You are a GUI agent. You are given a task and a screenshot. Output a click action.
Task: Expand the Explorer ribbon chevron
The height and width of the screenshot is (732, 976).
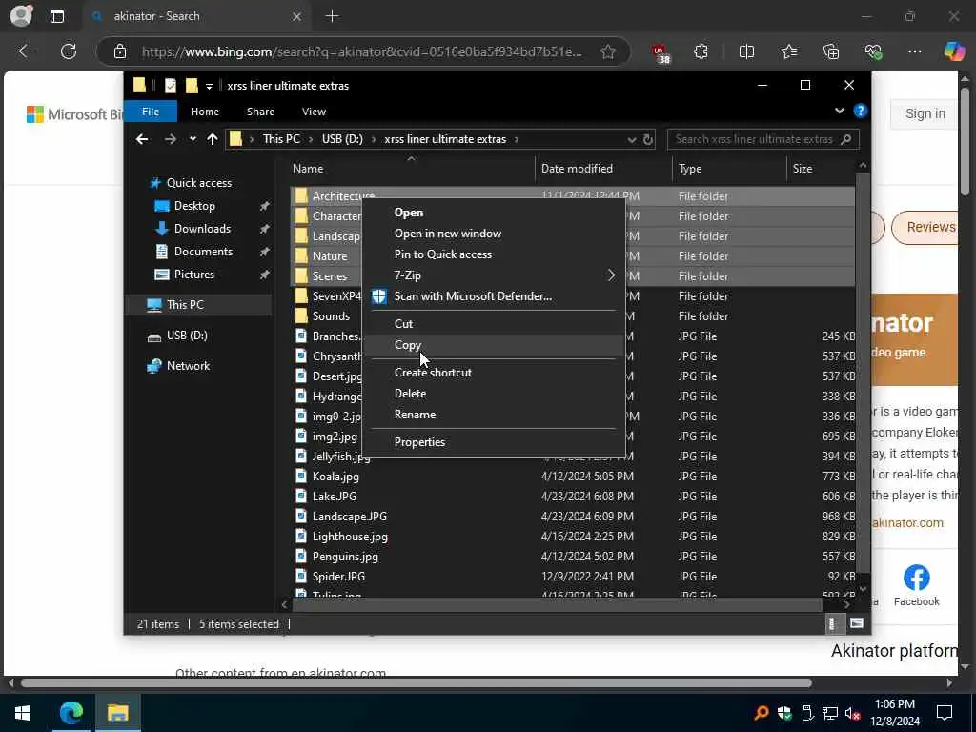click(839, 111)
